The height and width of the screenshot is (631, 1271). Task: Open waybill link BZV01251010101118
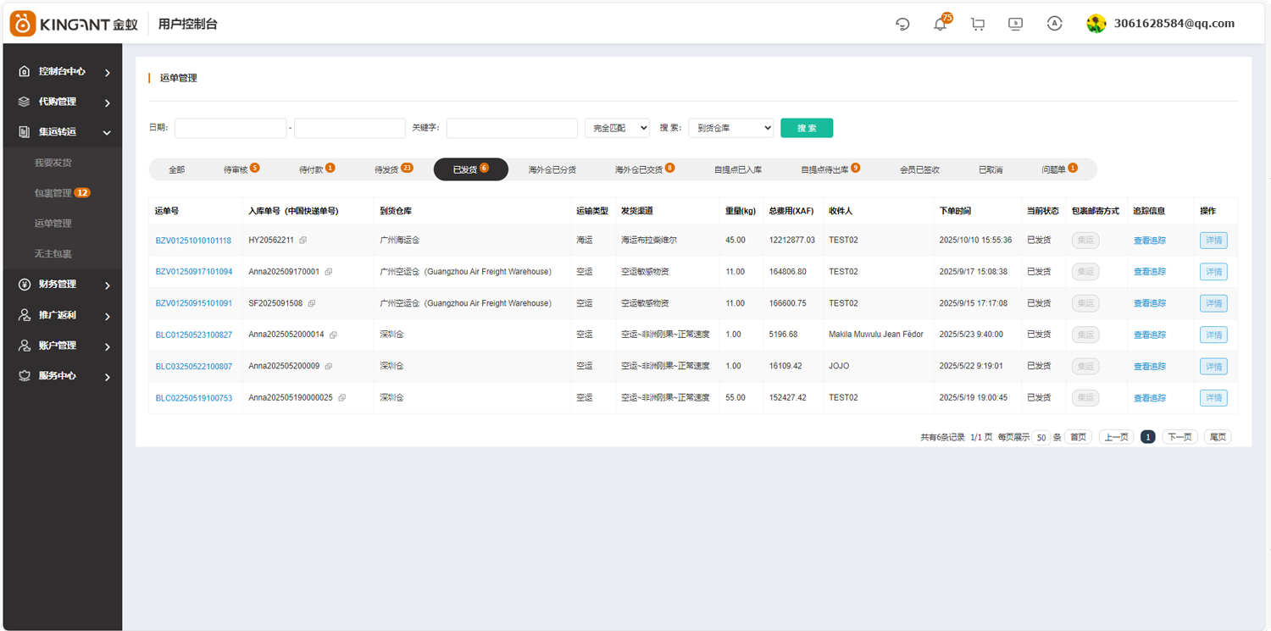click(x=193, y=241)
